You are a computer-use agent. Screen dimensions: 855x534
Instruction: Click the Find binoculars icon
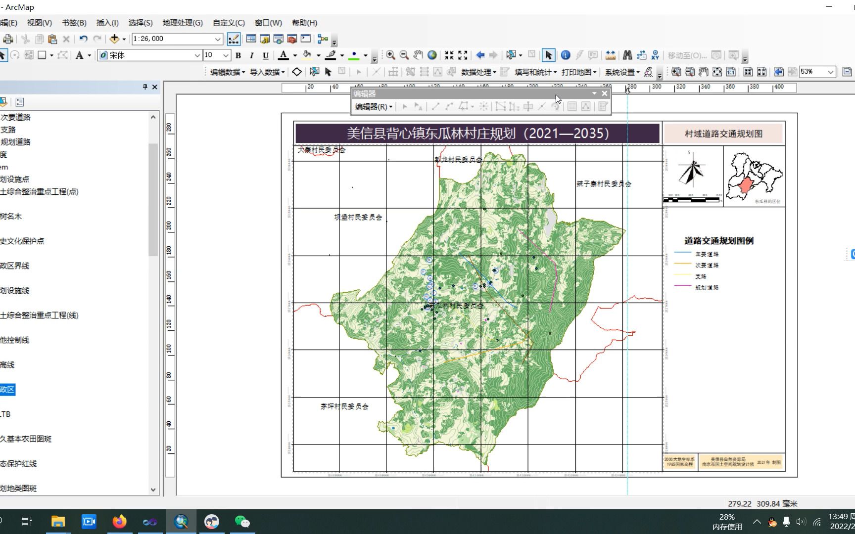tap(627, 55)
